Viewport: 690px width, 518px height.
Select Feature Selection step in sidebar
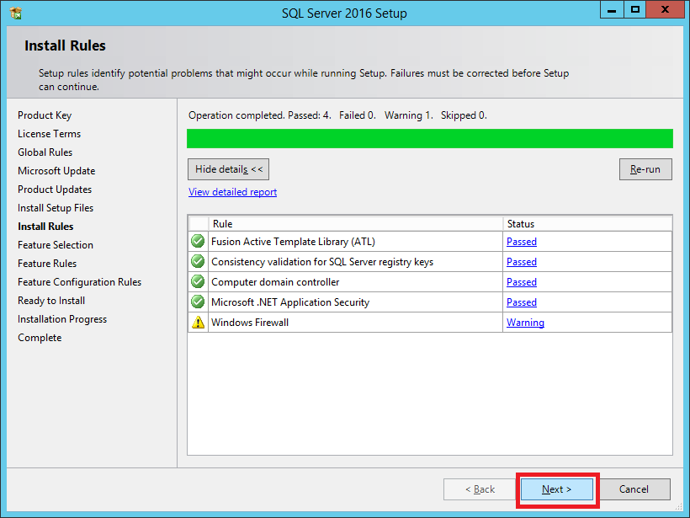tap(56, 245)
